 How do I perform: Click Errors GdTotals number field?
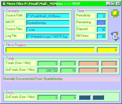68,97
